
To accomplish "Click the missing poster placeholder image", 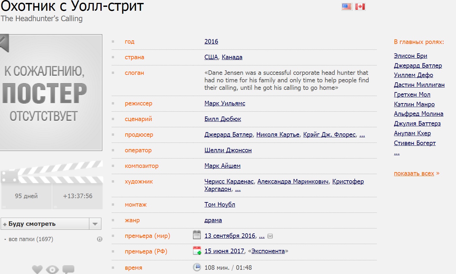I will 51,93.
